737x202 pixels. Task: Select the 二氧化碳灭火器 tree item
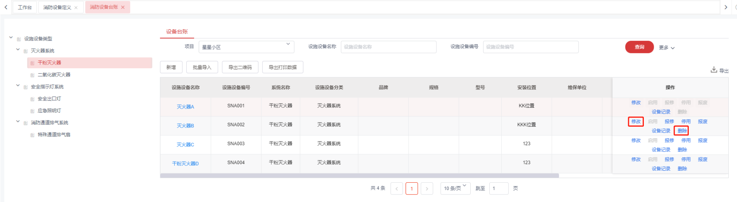point(54,75)
